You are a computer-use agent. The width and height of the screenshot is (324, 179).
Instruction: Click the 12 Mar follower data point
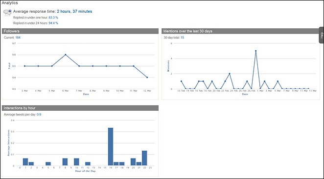coord(147,78)
